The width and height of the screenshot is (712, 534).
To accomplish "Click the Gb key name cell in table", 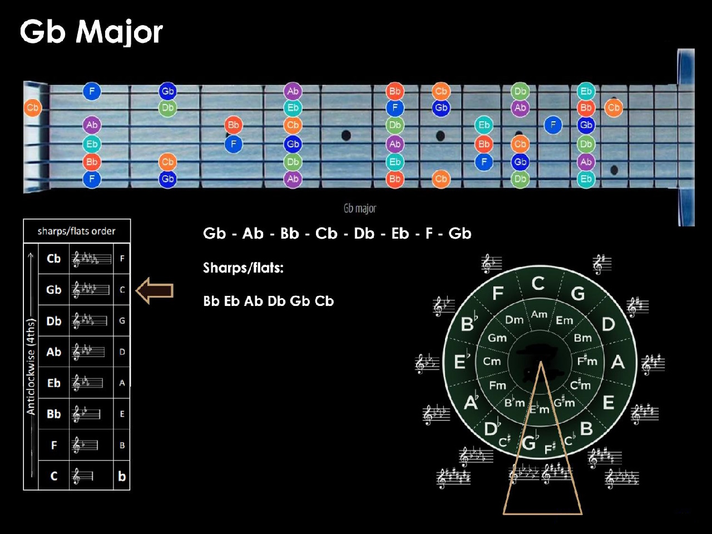I will [x=54, y=290].
